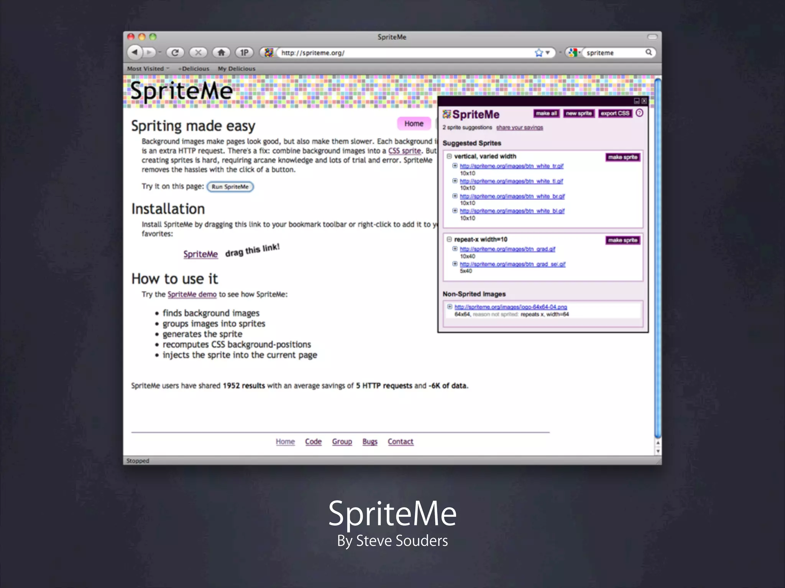Go forward with the browser Forward arrow
The height and width of the screenshot is (588, 785).
(150, 52)
